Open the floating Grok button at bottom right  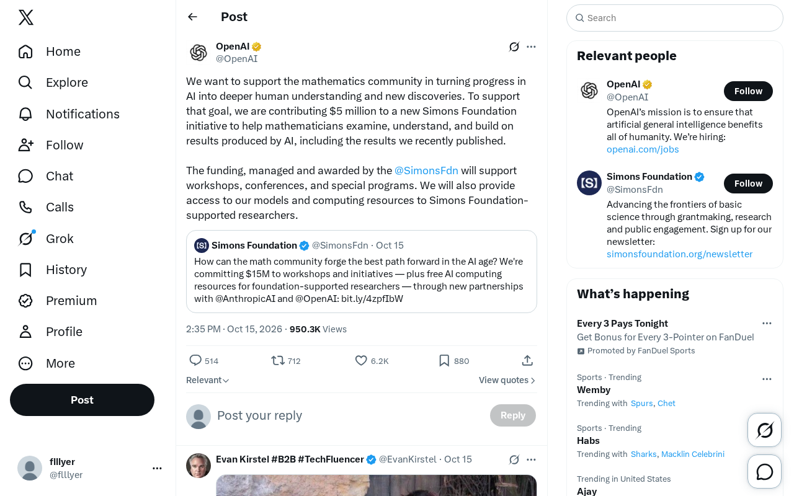coord(764,430)
